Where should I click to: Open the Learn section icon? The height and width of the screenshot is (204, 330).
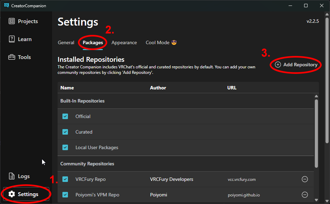click(x=12, y=39)
